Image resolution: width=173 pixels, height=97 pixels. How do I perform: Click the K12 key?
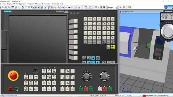pos(54,89)
